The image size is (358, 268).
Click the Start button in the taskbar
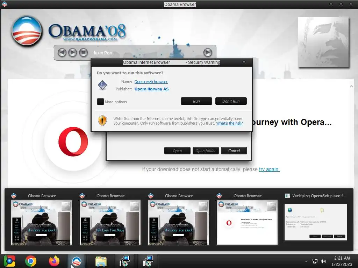(9, 261)
